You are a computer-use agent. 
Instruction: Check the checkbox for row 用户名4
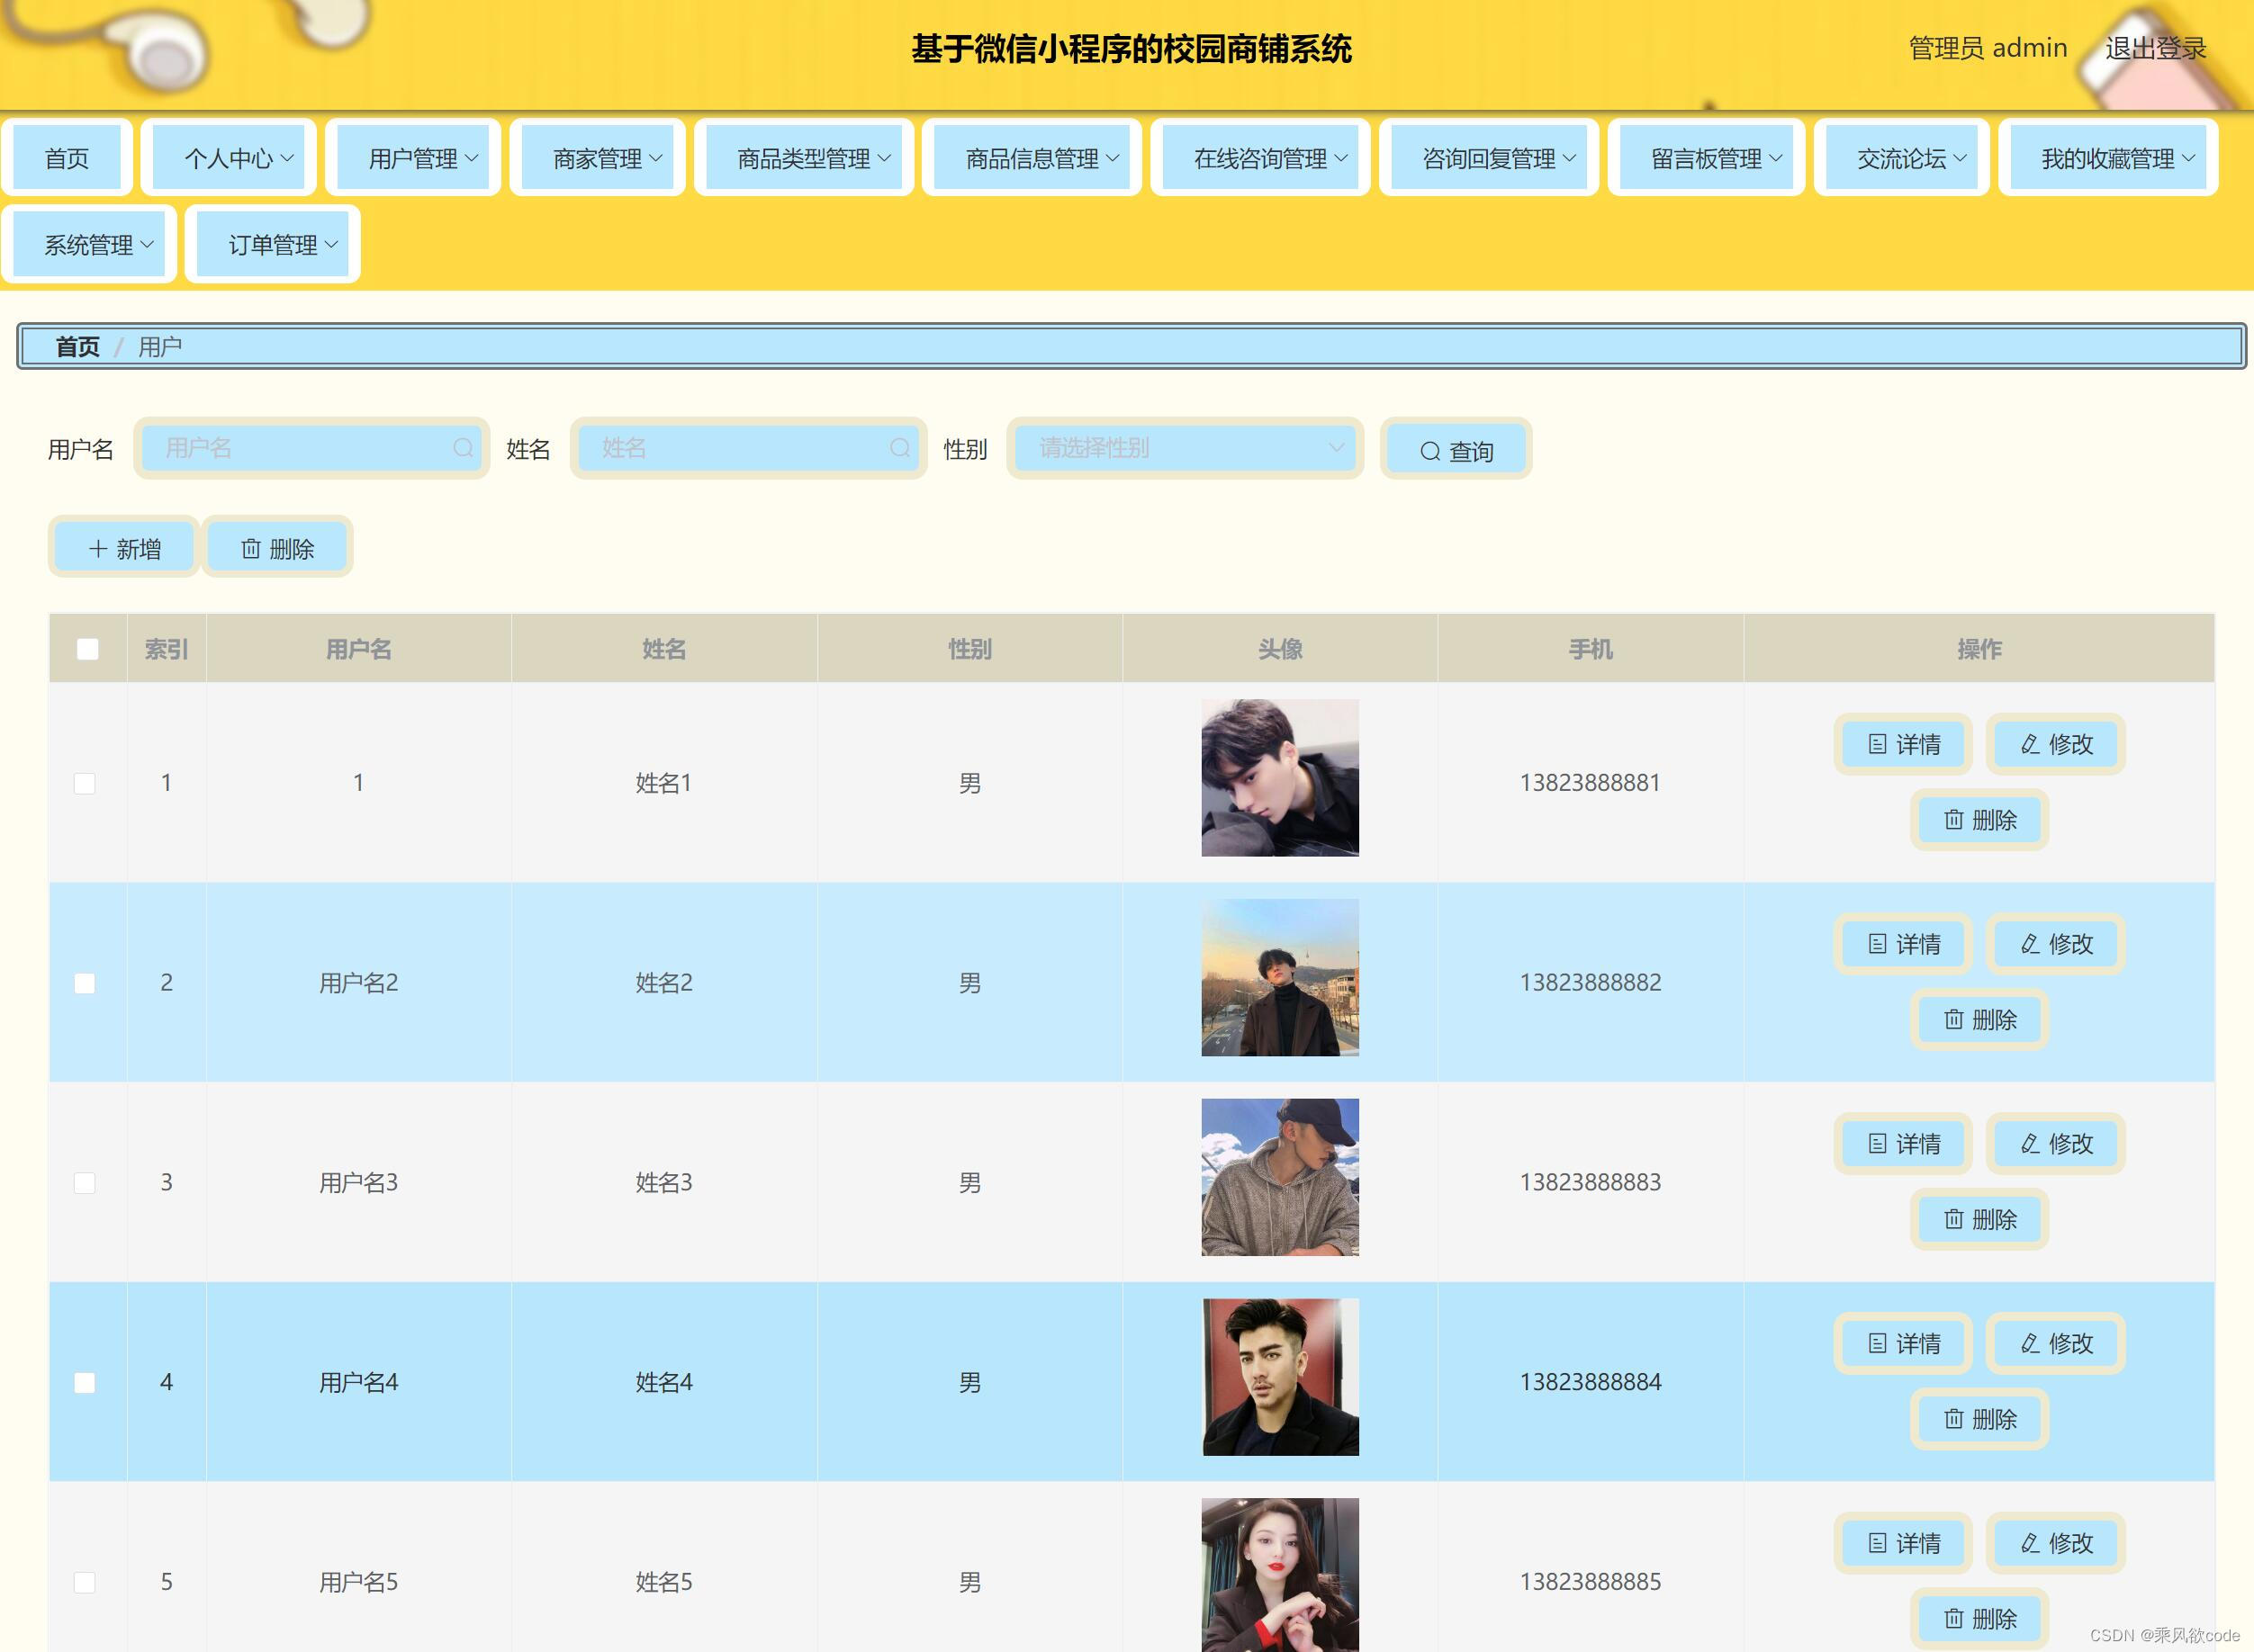pyautogui.click(x=85, y=1382)
